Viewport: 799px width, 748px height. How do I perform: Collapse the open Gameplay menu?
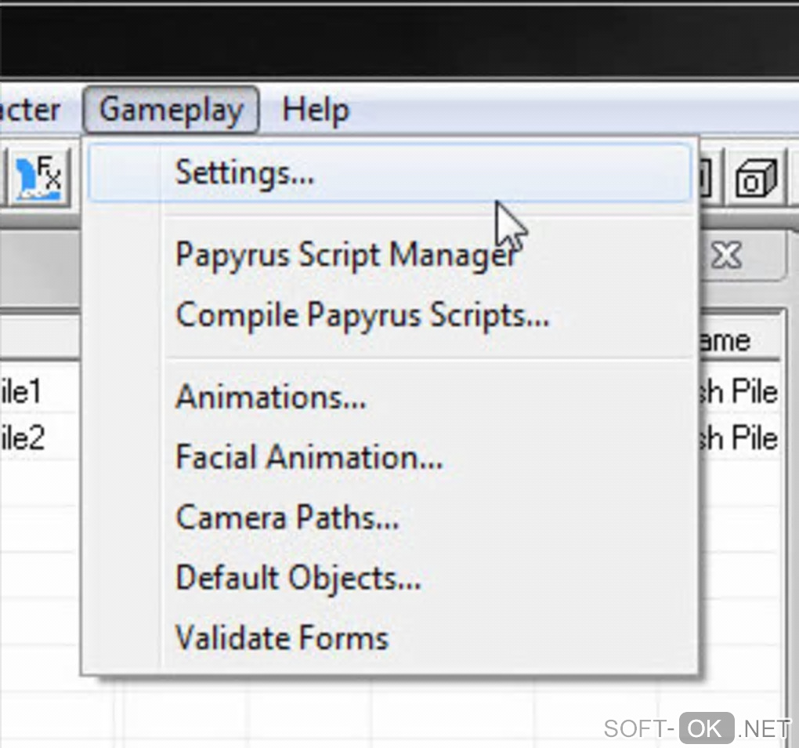pyautogui.click(x=171, y=110)
